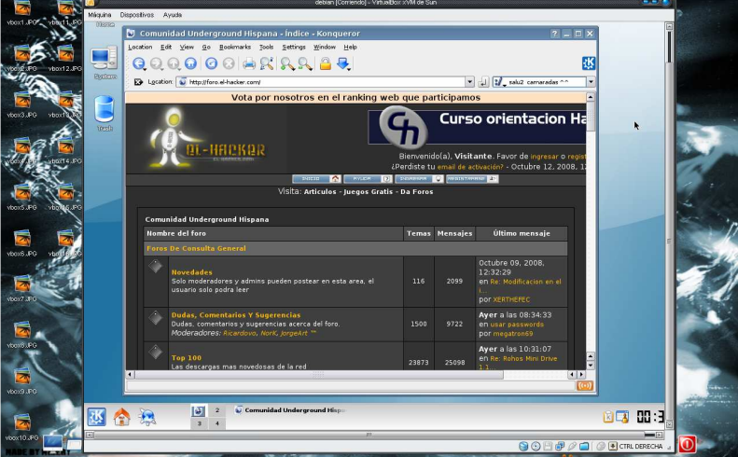Open the KDE K menu launcher
Image resolution: width=738 pixels, height=457 pixels.
pyautogui.click(x=96, y=417)
